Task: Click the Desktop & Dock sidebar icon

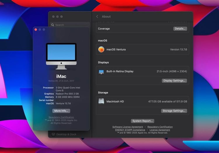Action: coord(53,134)
